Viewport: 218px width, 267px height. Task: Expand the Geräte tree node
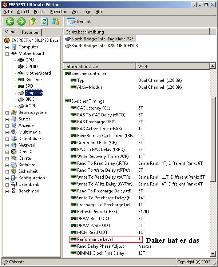(x=7, y=159)
